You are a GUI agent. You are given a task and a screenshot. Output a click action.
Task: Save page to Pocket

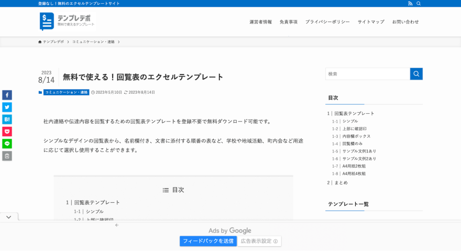(7, 132)
